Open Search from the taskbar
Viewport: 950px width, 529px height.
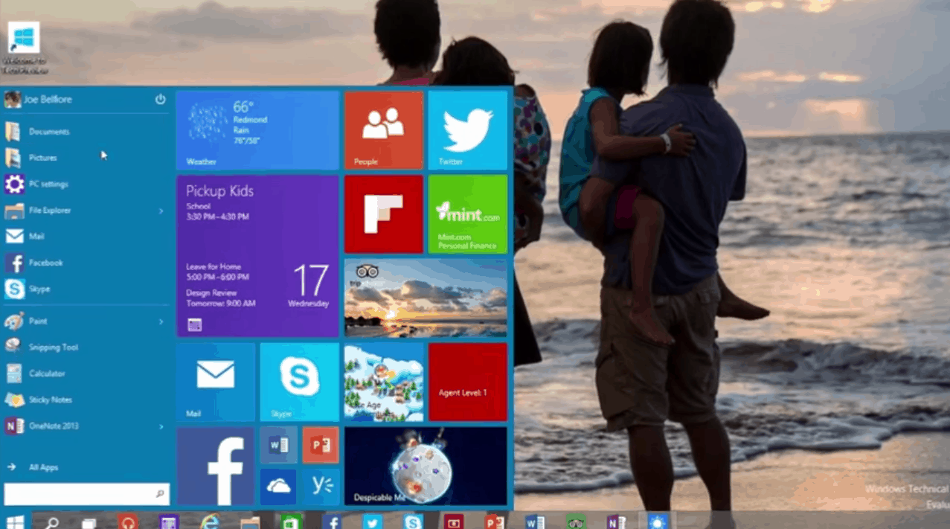[52, 522]
